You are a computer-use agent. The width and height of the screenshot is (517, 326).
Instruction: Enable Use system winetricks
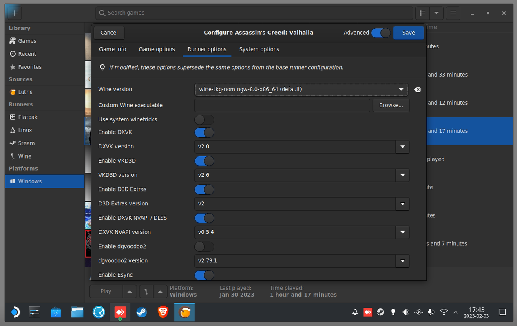point(204,120)
